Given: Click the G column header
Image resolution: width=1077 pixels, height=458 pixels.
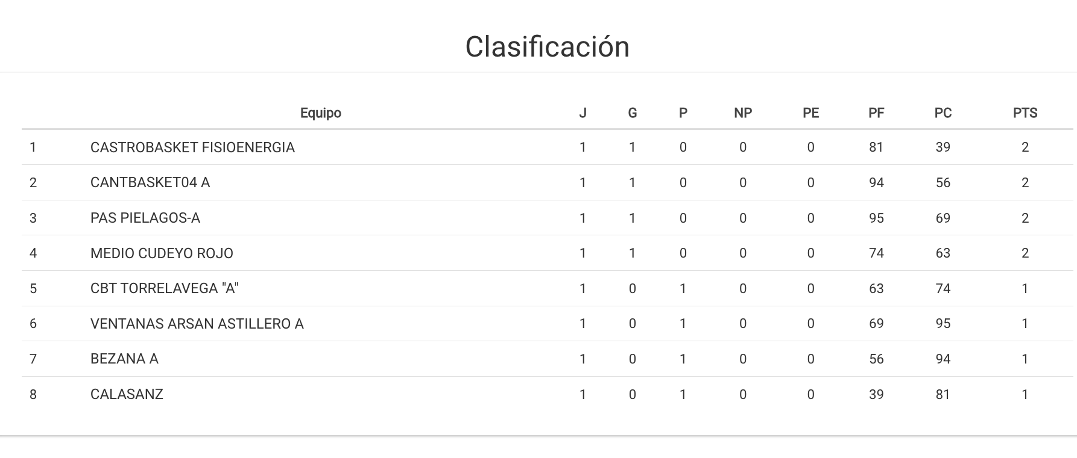Looking at the screenshot, I should pyautogui.click(x=633, y=113).
